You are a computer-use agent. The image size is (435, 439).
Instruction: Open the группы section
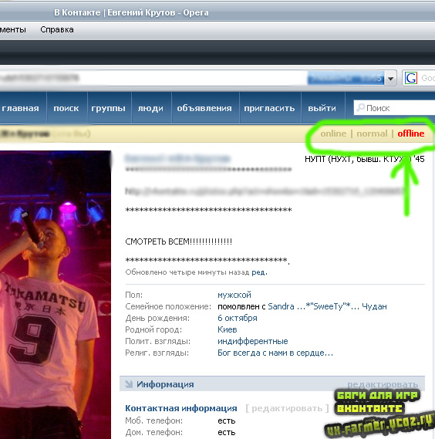[x=108, y=108]
